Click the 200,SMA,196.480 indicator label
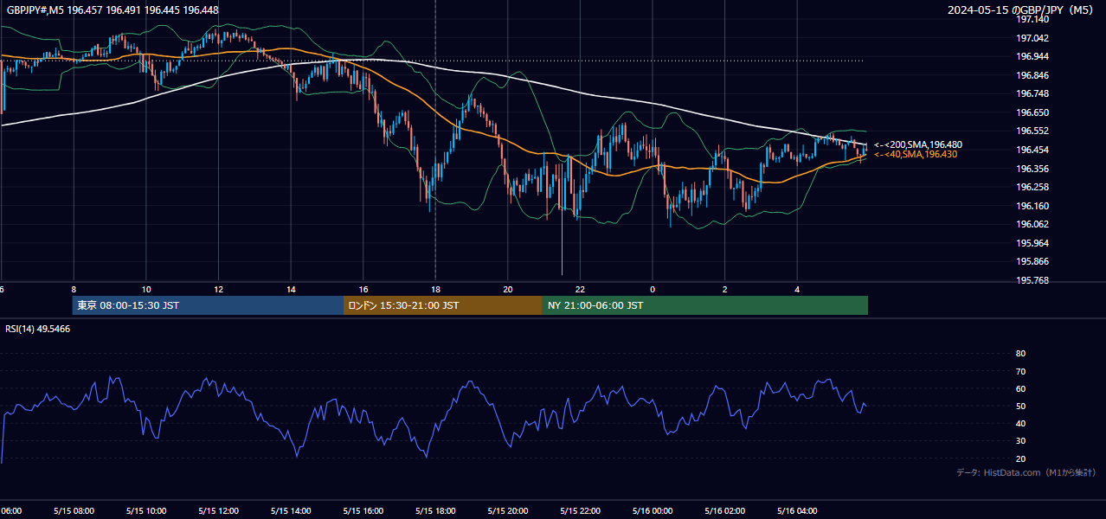 pyautogui.click(x=918, y=144)
